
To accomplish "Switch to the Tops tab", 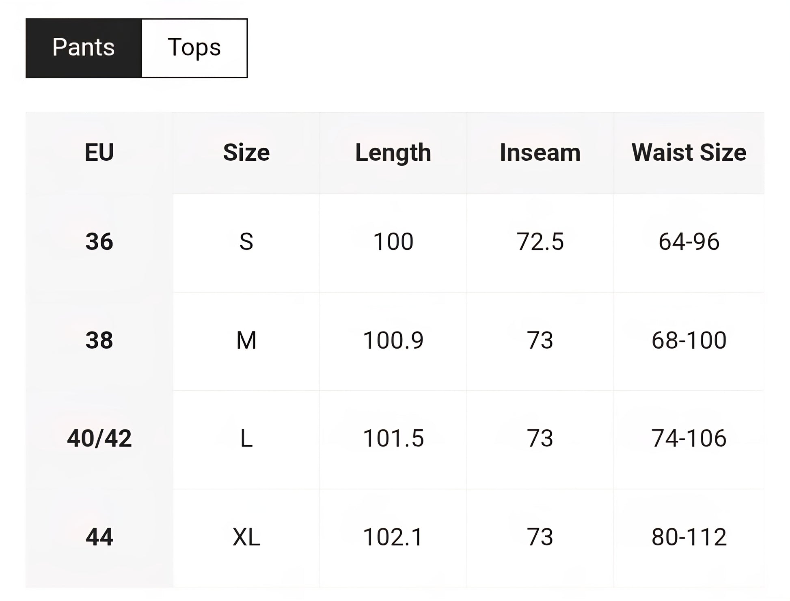I will (x=194, y=48).
